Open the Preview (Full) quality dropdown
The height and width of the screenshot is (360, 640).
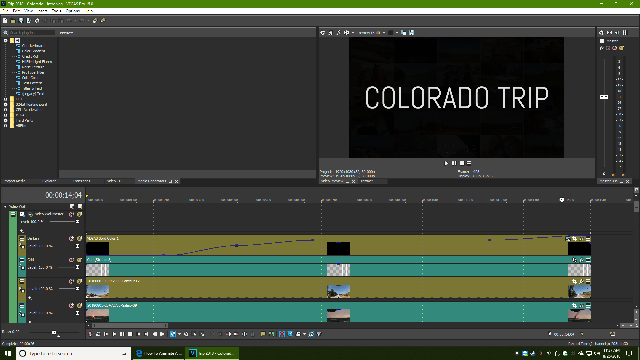(370, 33)
